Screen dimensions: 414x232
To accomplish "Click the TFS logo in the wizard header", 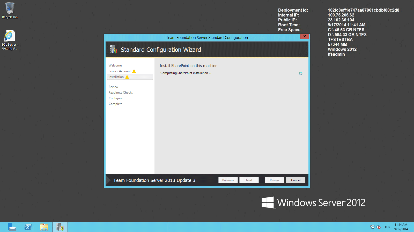I will [x=113, y=49].
